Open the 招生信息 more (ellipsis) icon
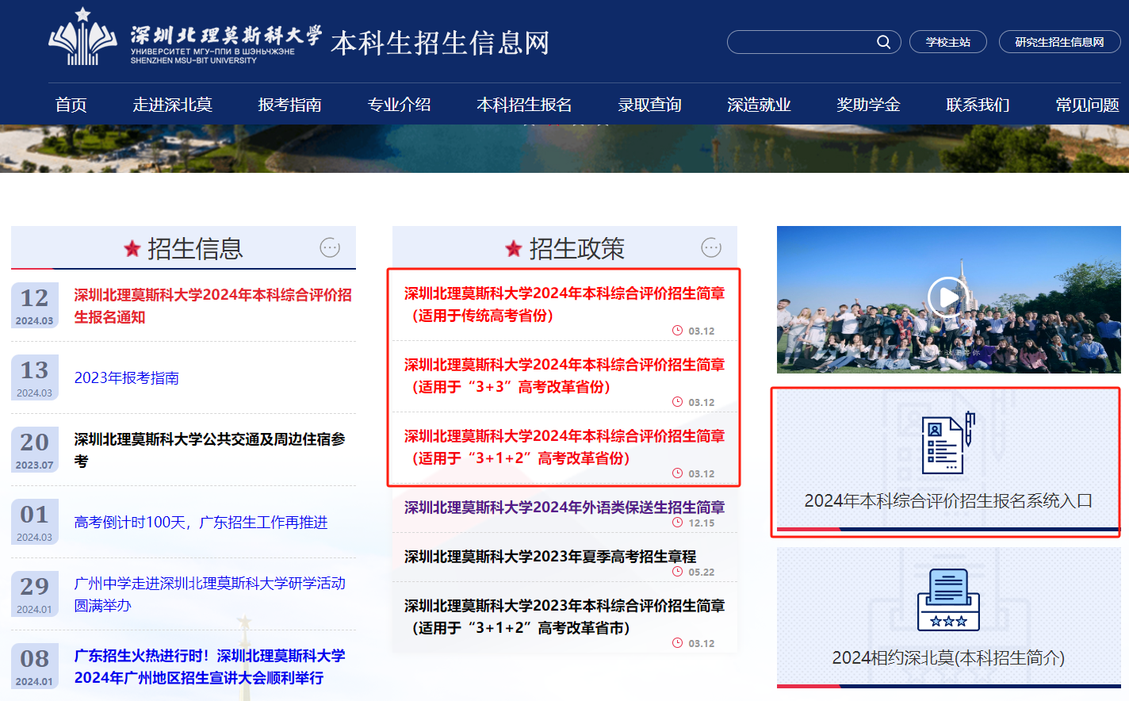Screen dimensions: 1129x701 (330, 248)
